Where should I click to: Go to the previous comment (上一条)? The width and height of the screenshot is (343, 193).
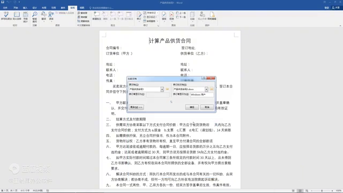113,16
